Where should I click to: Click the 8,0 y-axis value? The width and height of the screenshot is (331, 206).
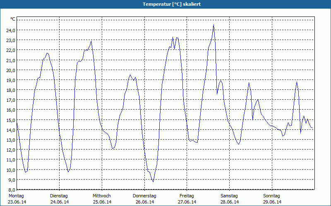(x=11, y=190)
